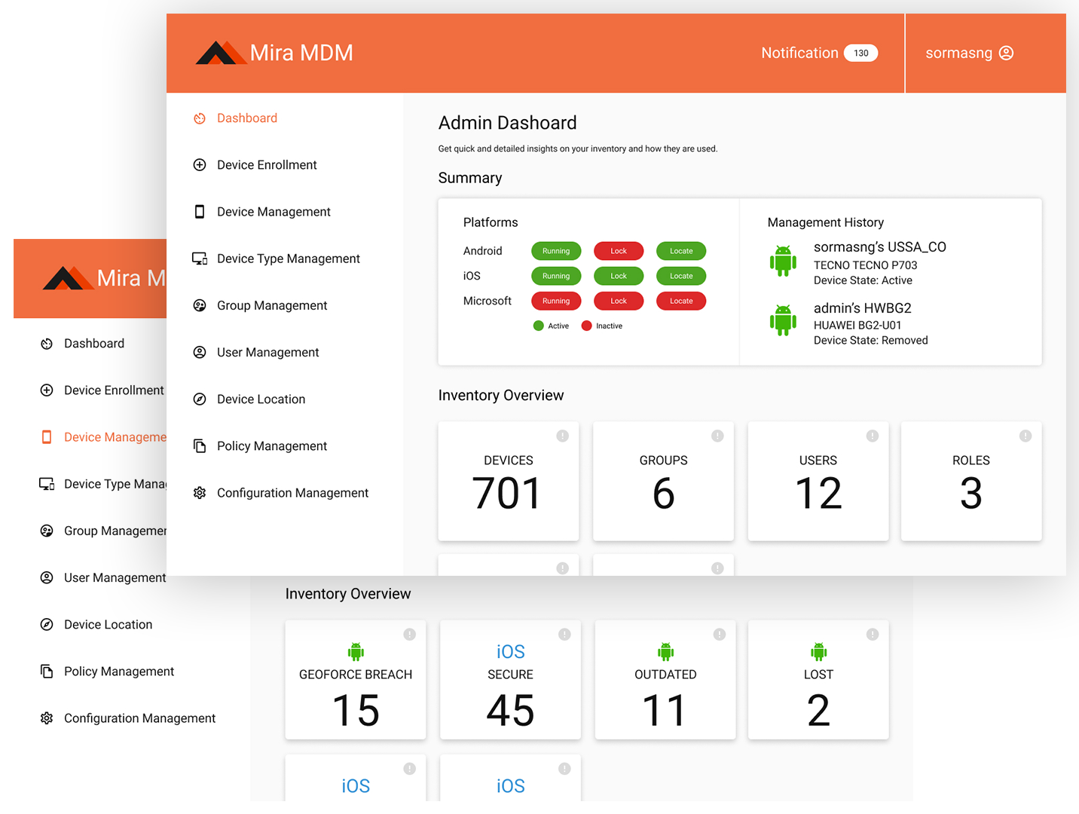Open the OUTDATED inventory card
Image resolution: width=1079 pixels, height=814 pixels.
point(665,680)
